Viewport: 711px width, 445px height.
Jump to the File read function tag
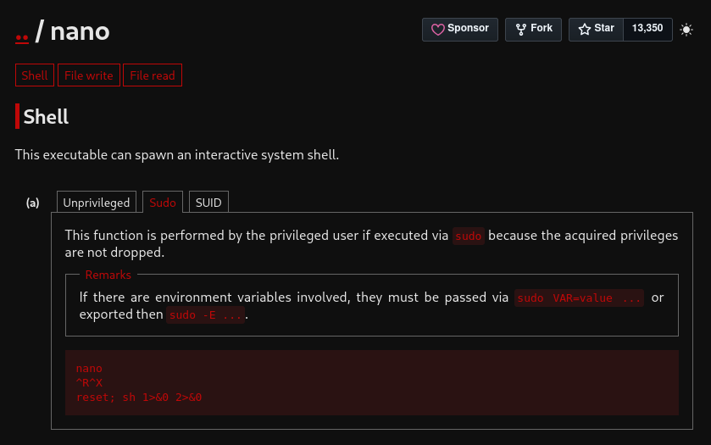point(153,75)
